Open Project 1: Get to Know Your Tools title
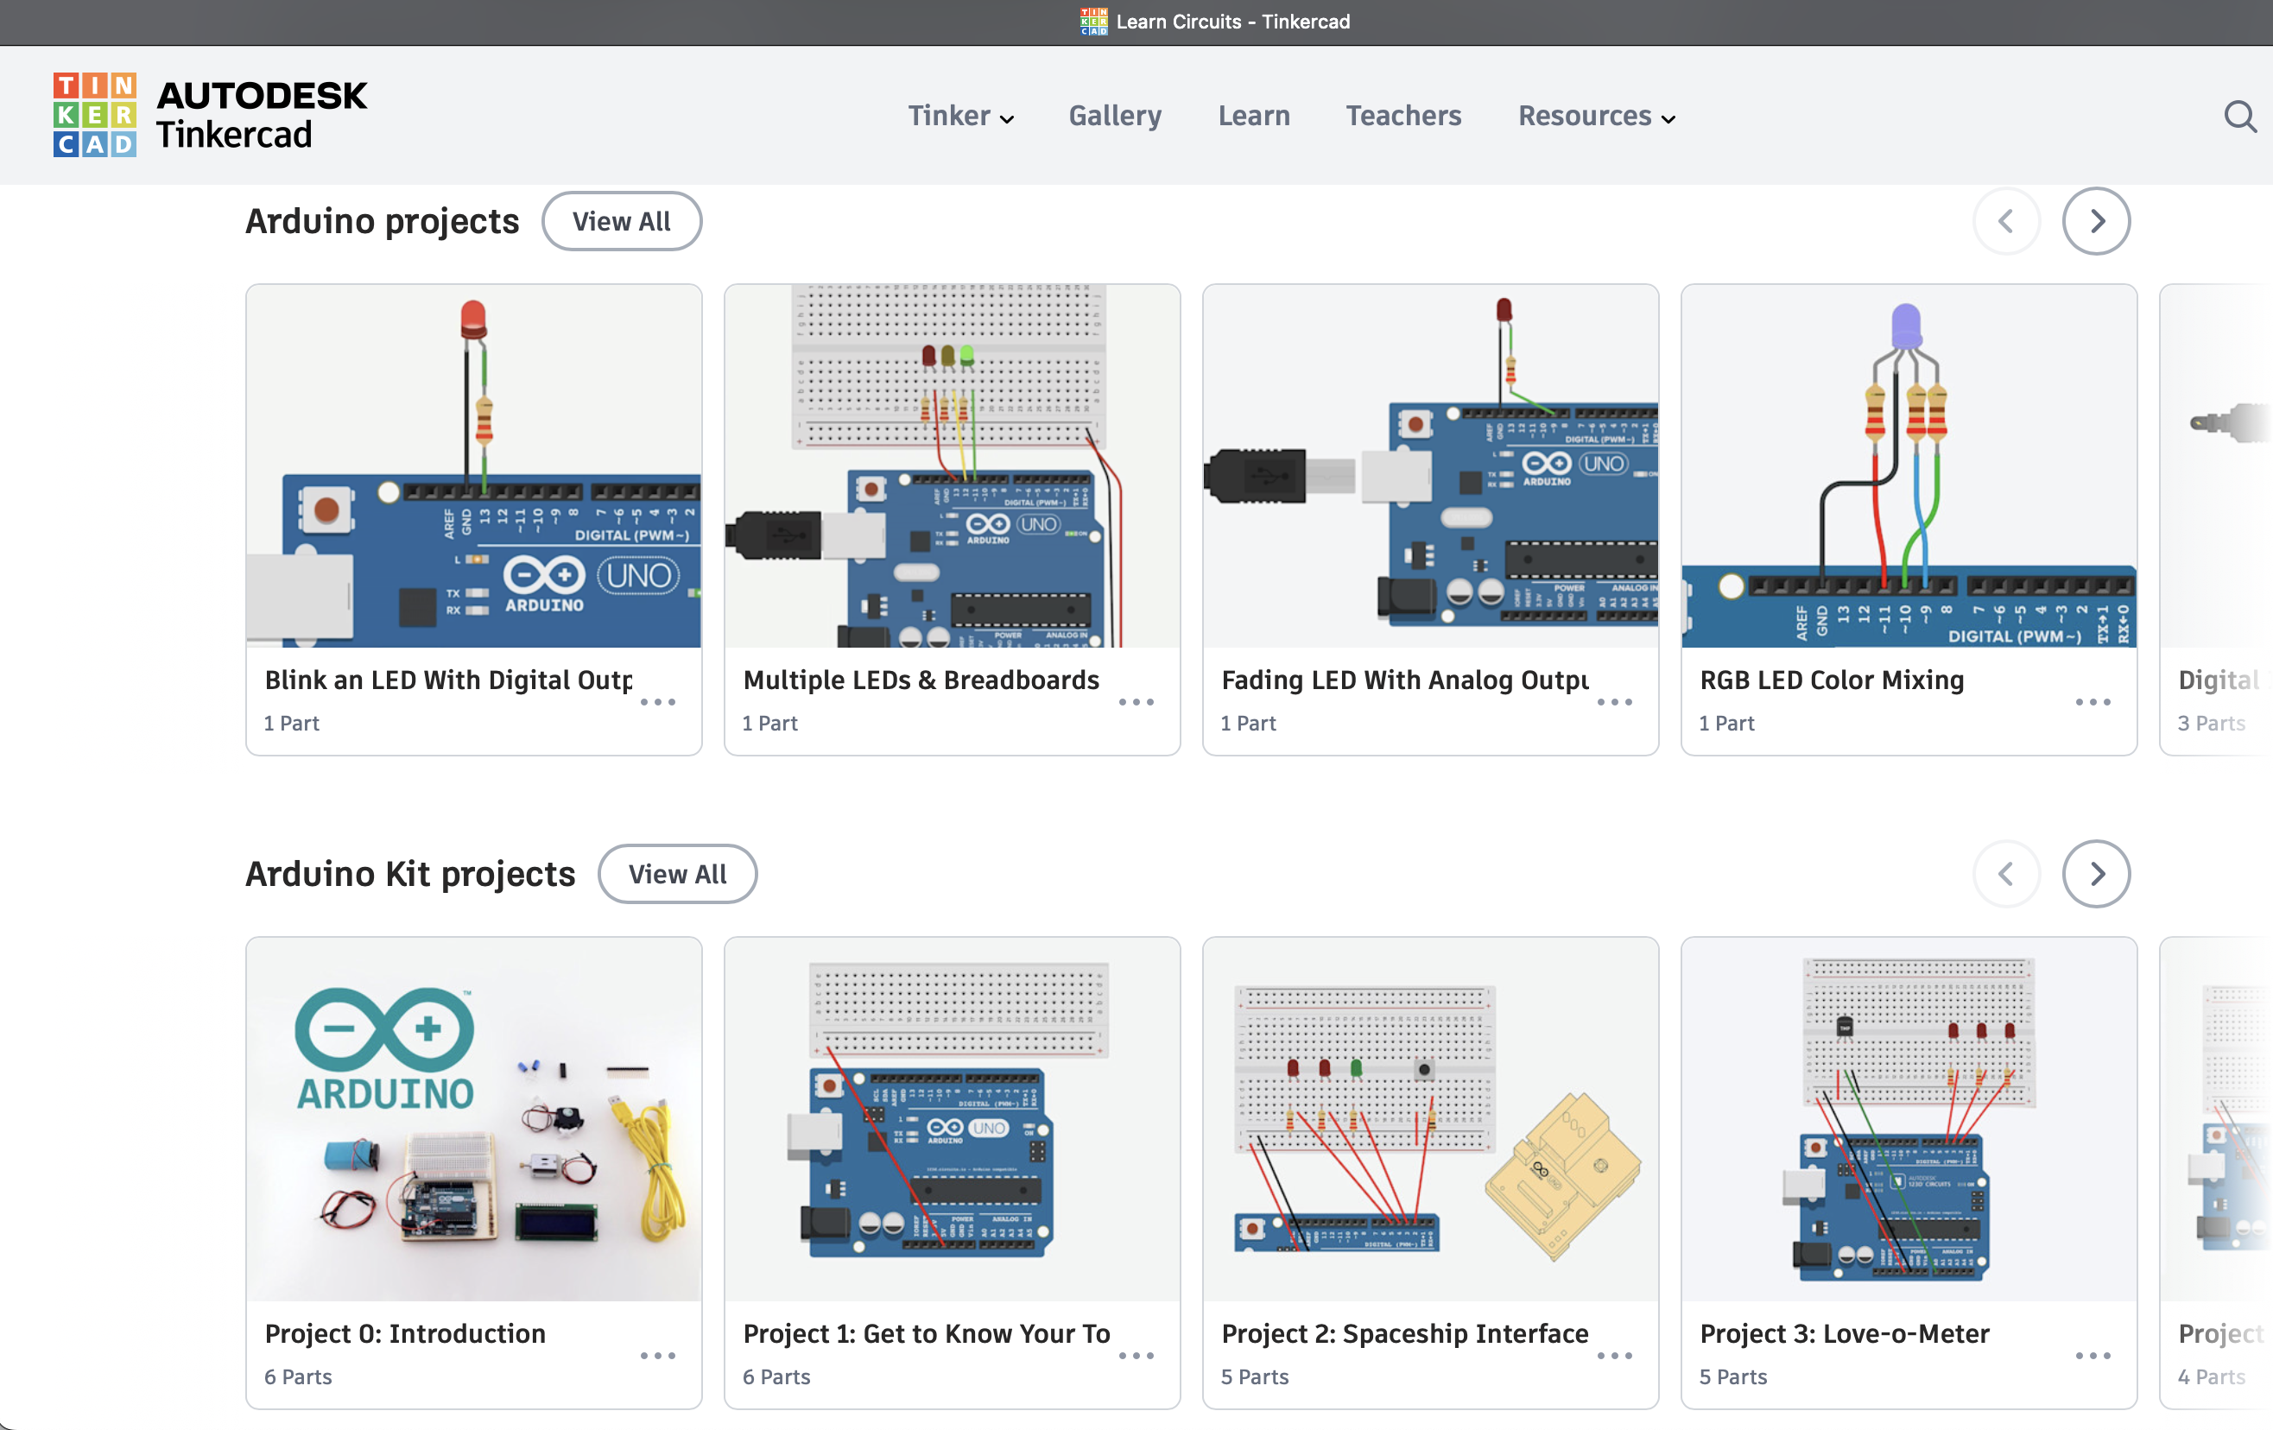The image size is (2273, 1430). (x=926, y=1332)
